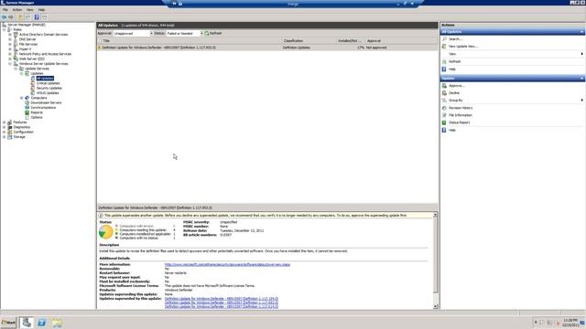
Task: Click the status pie chart in details pane
Action: tap(106, 231)
